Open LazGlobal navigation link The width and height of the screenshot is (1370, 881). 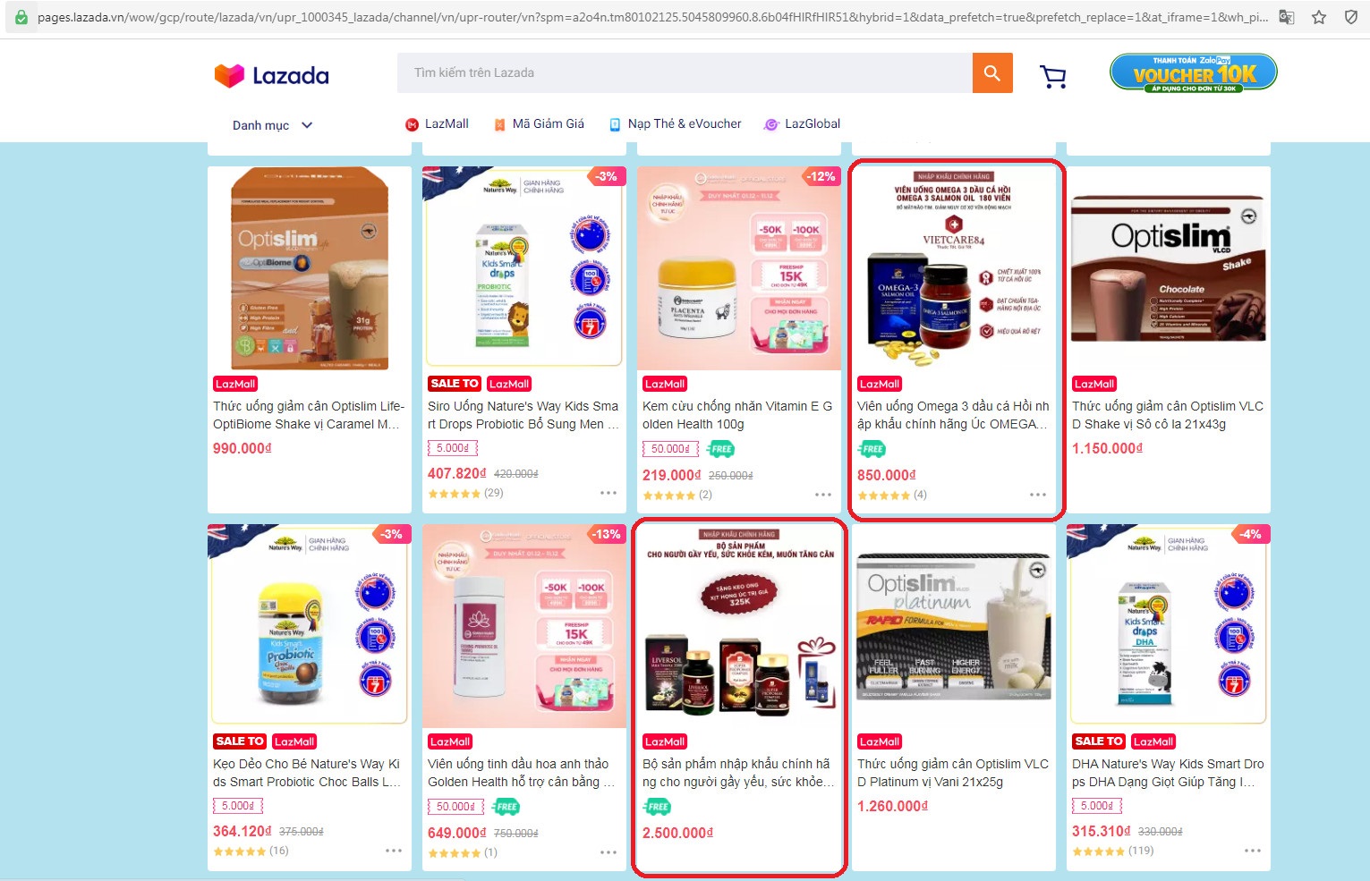802,124
